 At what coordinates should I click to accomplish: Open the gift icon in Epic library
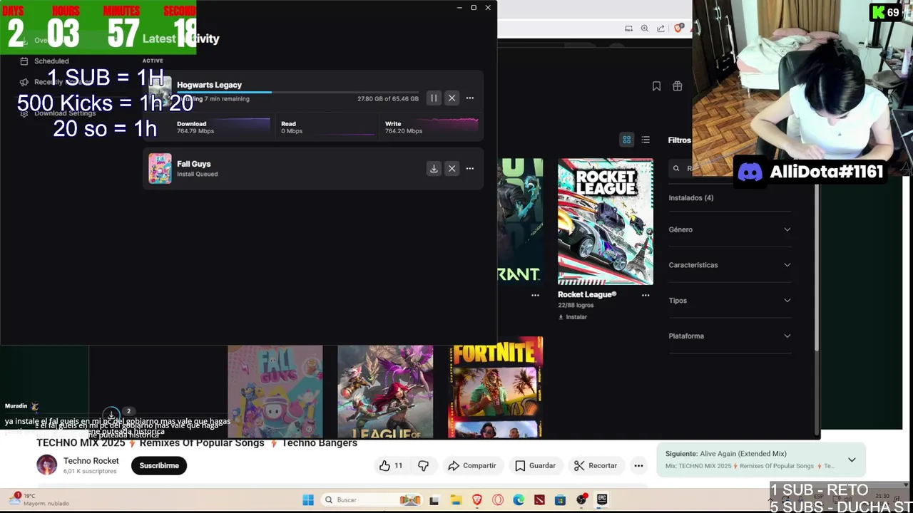coord(677,86)
